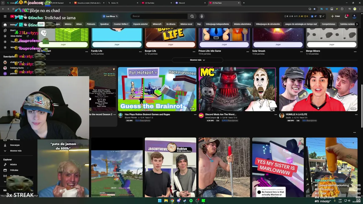This screenshot has width=363, height=204.
Task: Select the Videojuego independiente chip
Action: (x=217, y=24)
